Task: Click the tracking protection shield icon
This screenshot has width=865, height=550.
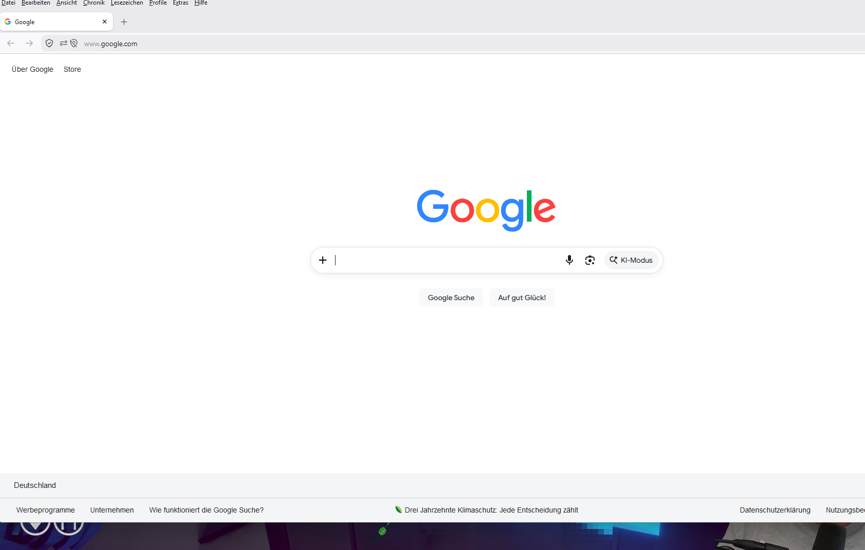Action: (x=49, y=44)
